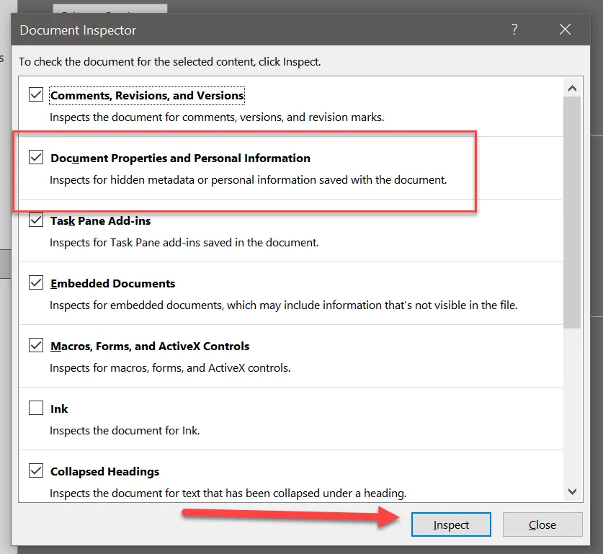Toggle Macros, Forms, and ActiveX Controls checkbox
603x554 pixels.
(x=36, y=346)
